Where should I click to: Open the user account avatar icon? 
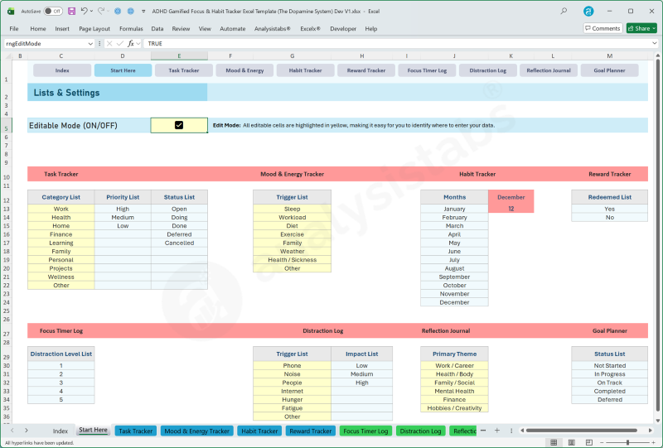point(588,12)
